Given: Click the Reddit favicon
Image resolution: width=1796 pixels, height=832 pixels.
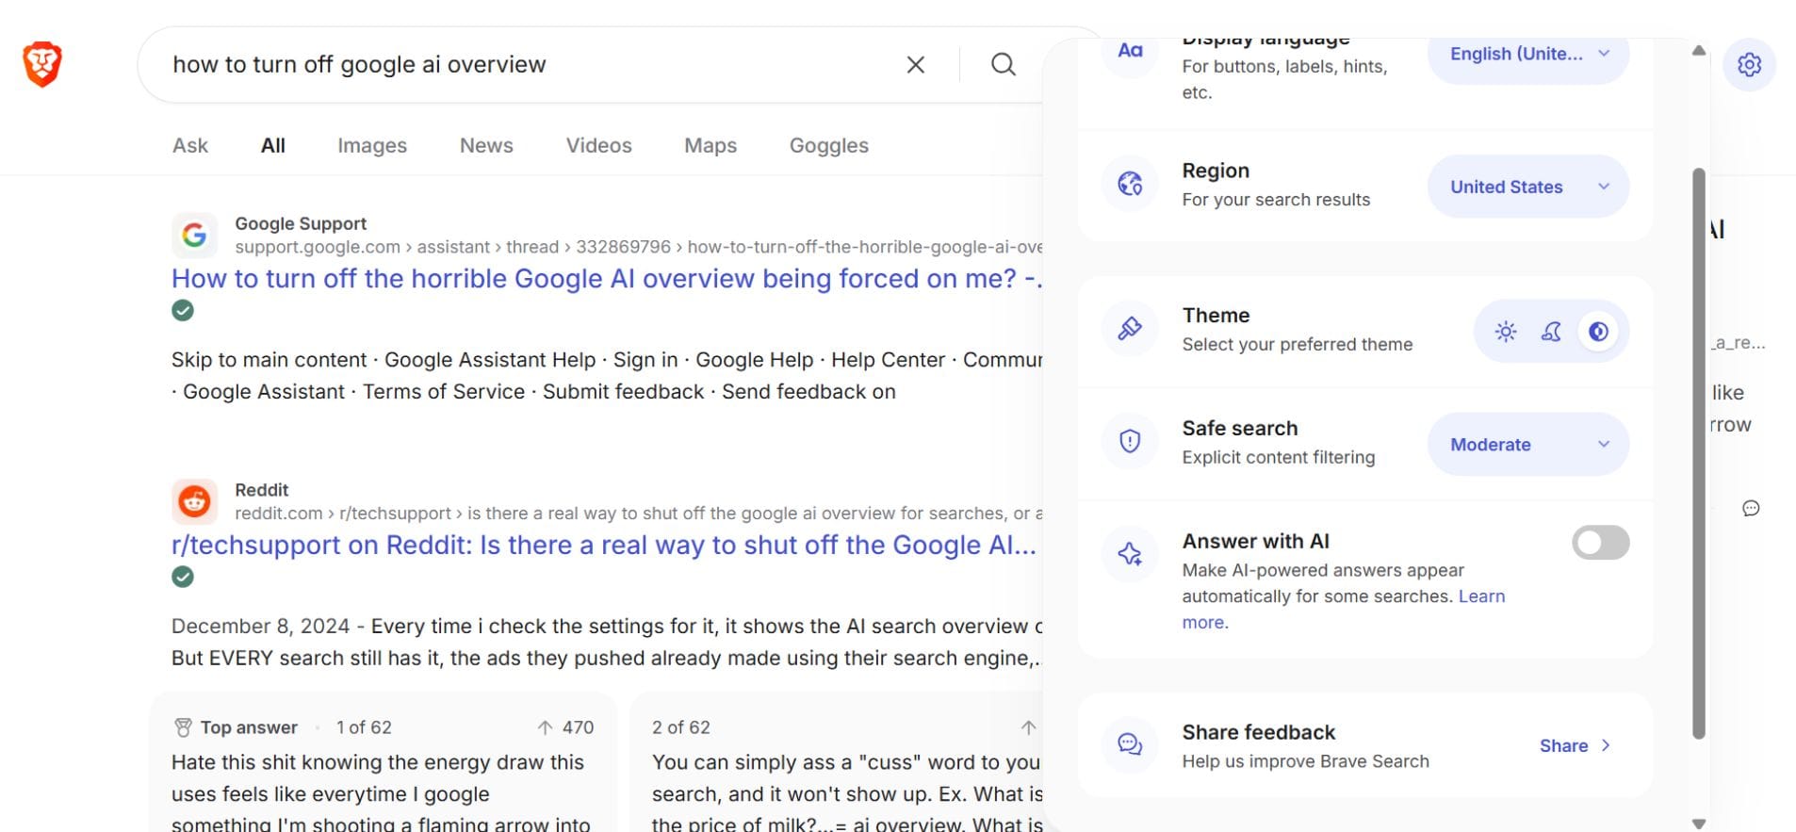Looking at the screenshot, I should point(194,501).
